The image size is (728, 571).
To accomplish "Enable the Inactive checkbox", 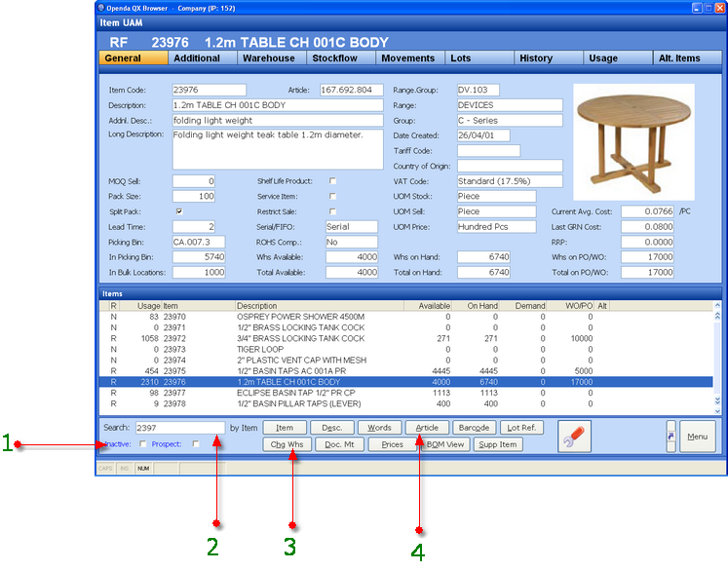I will coord(143,444).
